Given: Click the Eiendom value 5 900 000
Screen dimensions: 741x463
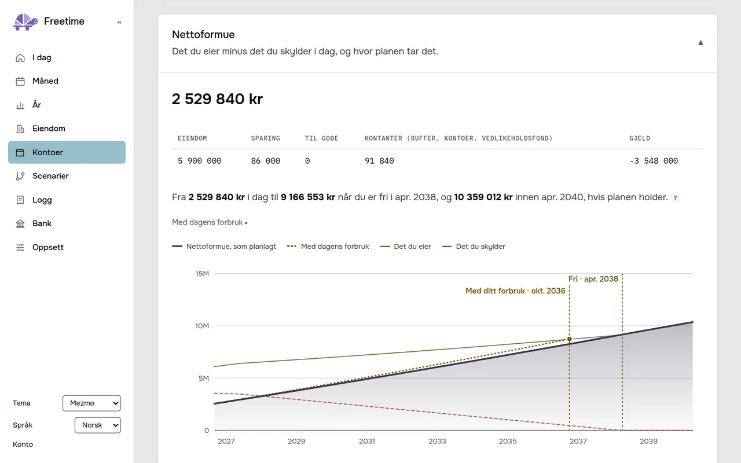Looking at the screenshot, I should coord(200,161).
